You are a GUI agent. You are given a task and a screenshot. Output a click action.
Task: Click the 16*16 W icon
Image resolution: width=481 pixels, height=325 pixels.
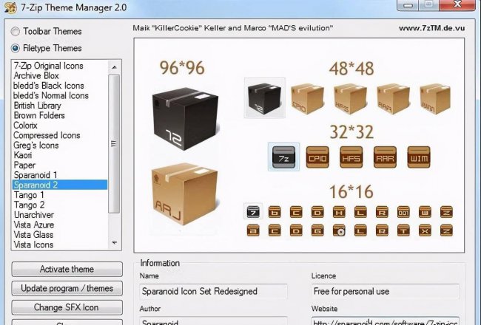point(425,212)
